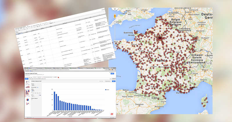Click the Change appearance button
This screenshot has width=232, height=122.
point(108,81)
